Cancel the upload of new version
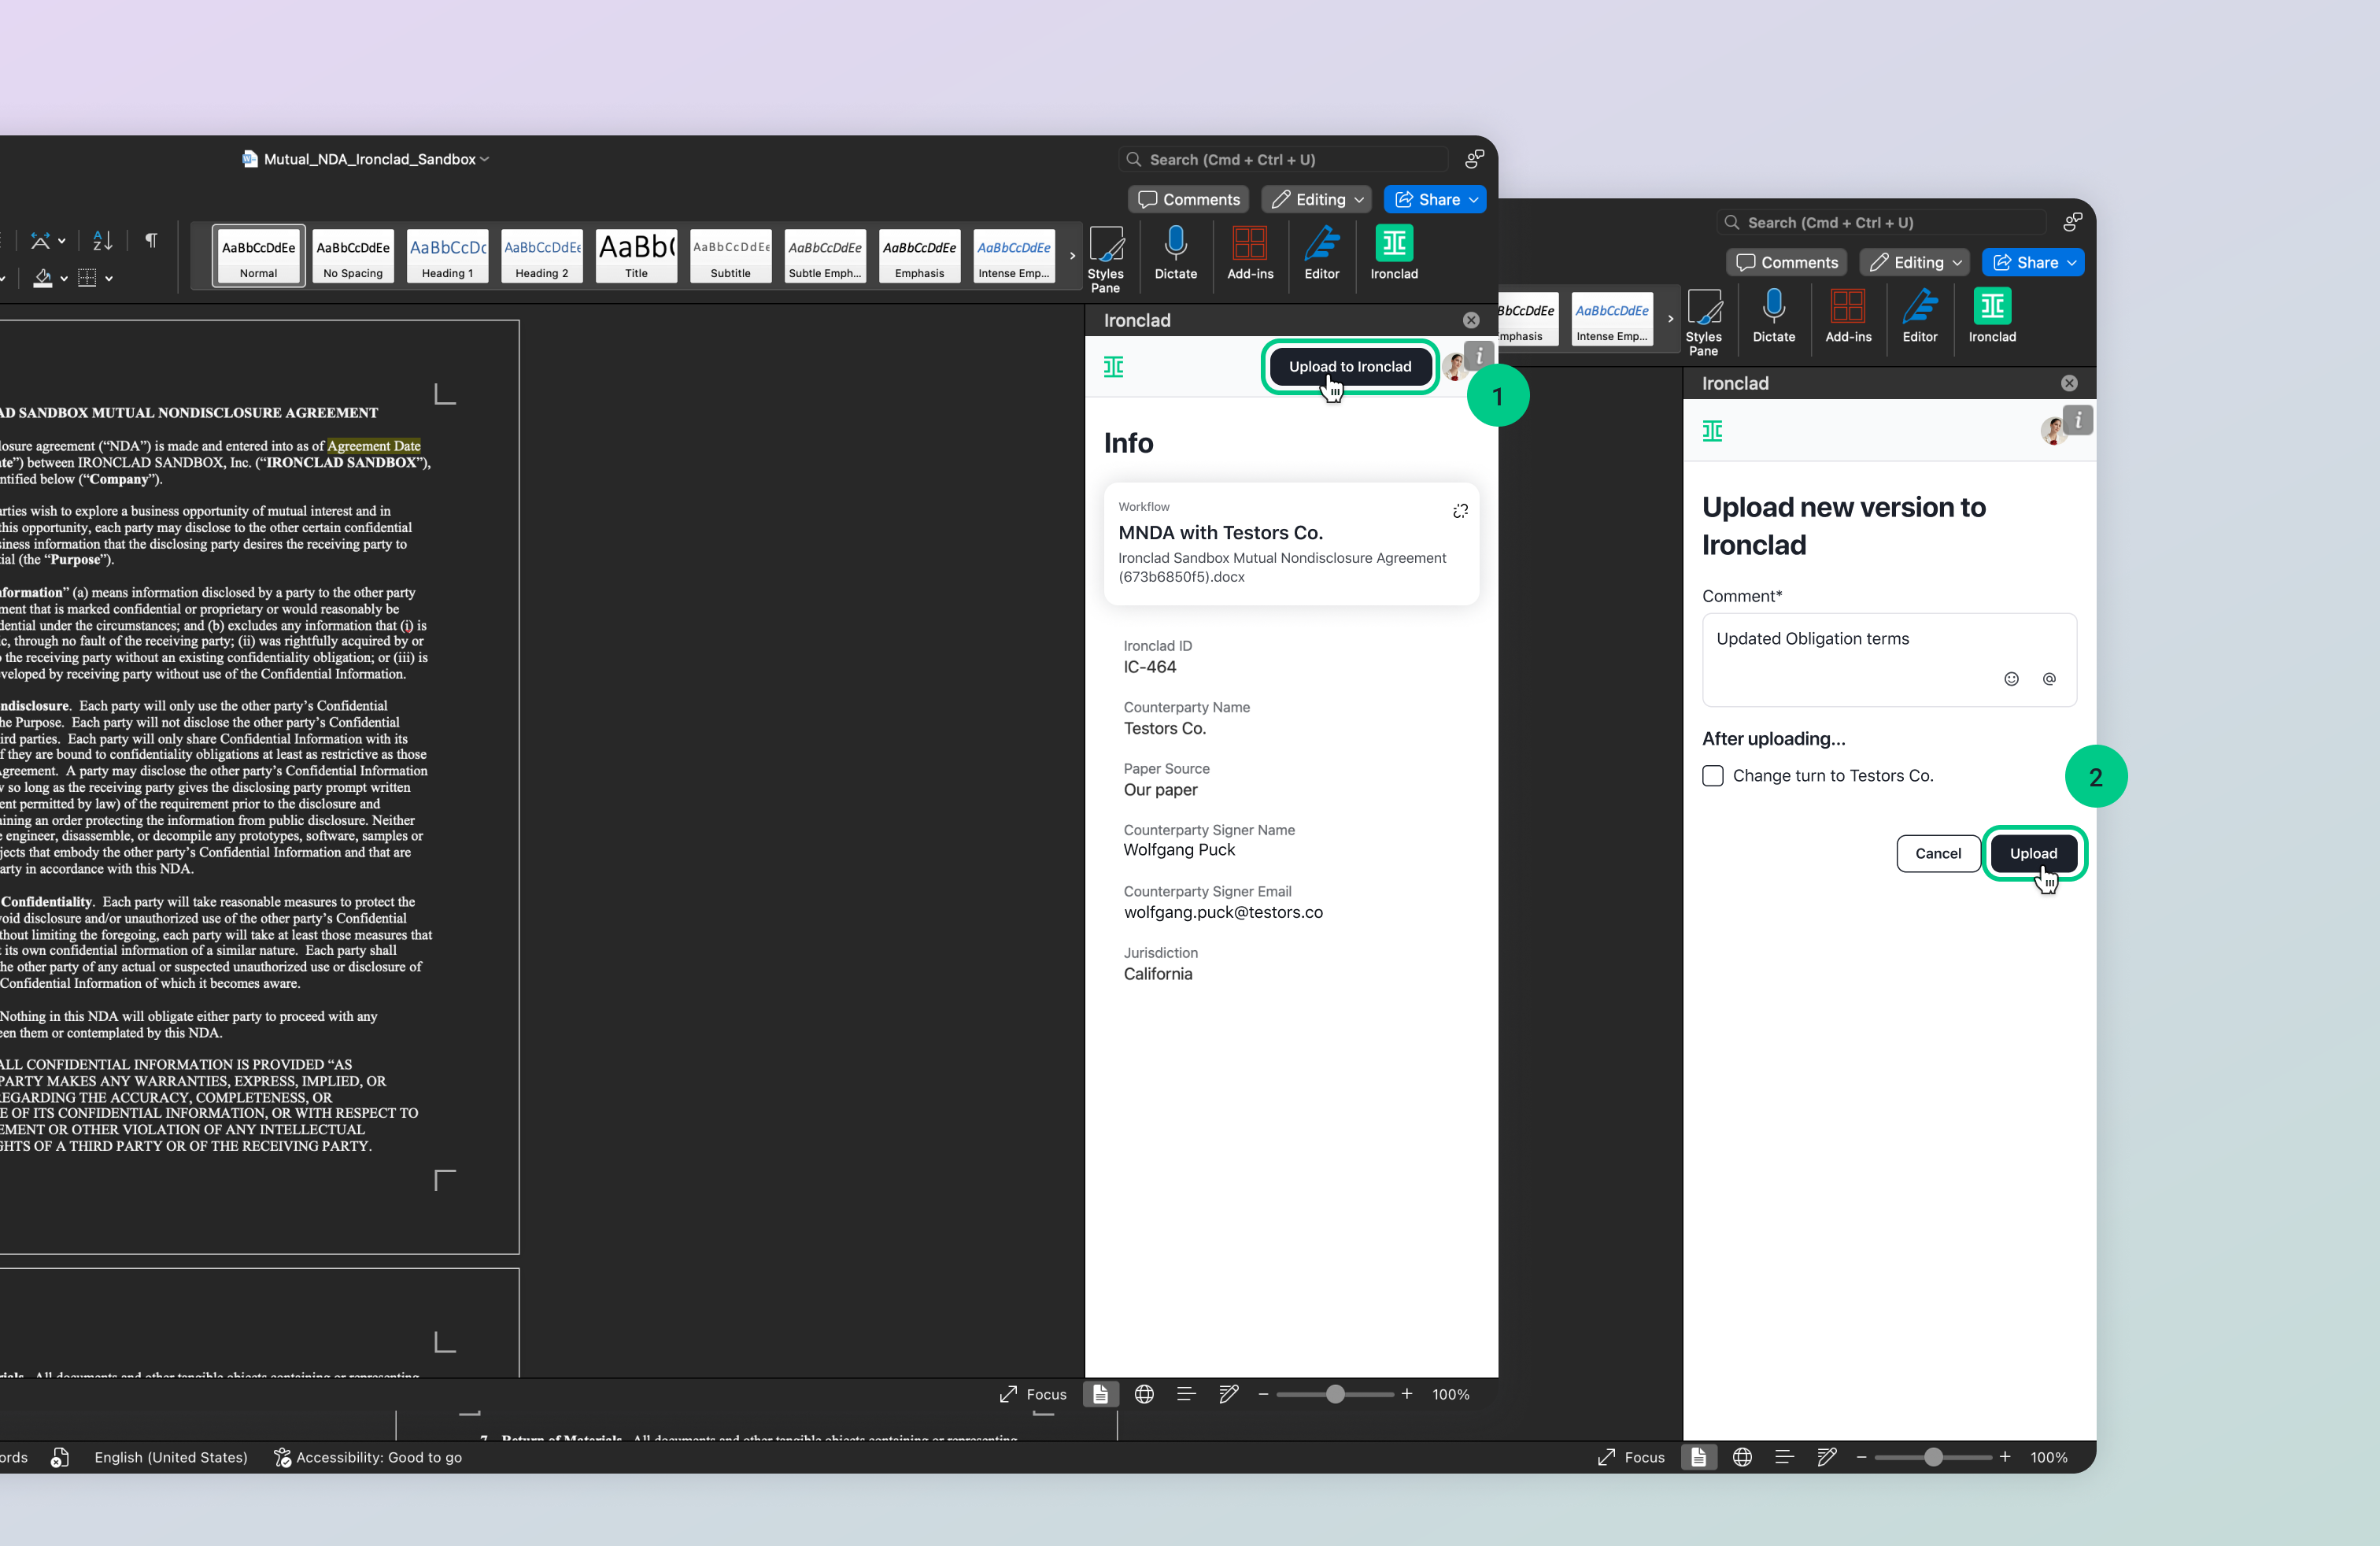This screenshot has width=2380, height=1546. click(1938, 853)
